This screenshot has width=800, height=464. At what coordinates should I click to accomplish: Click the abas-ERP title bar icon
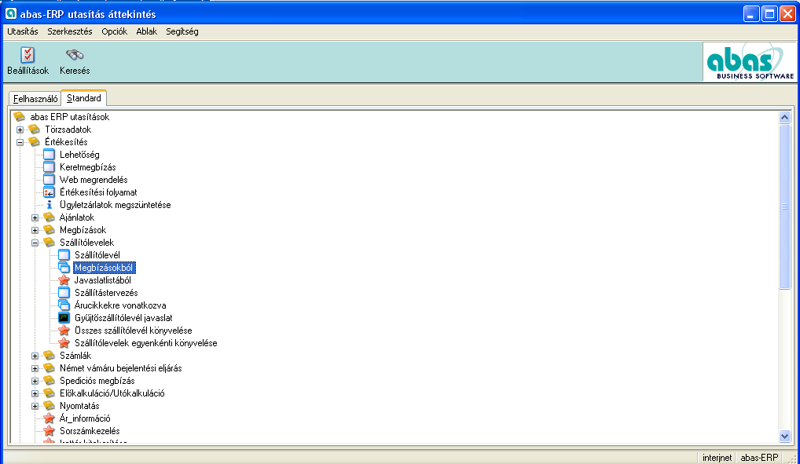click(x=11, y=14)
